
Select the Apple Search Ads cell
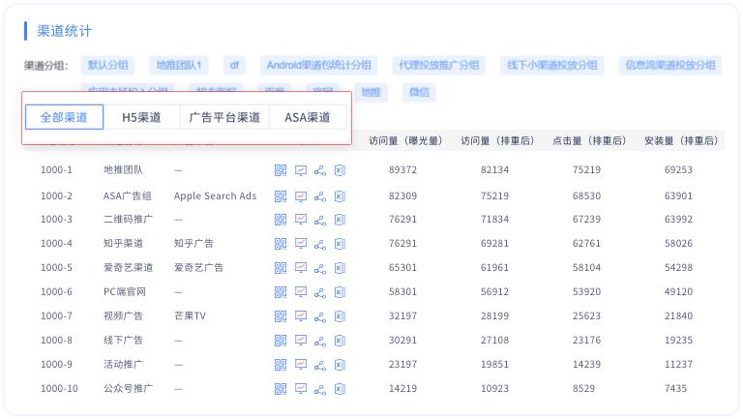coord(215,195)
